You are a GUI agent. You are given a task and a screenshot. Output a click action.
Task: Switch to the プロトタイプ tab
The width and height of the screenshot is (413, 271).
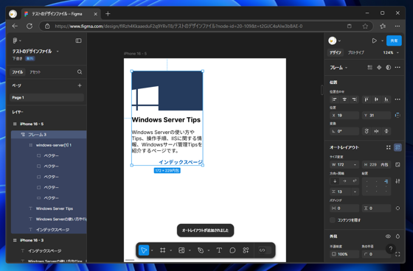coord(355,52)
